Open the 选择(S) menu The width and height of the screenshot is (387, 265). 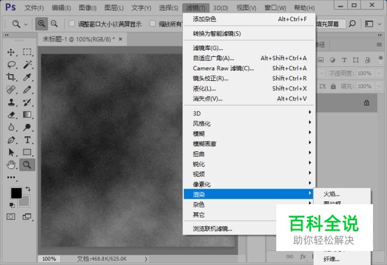point(168,8)
